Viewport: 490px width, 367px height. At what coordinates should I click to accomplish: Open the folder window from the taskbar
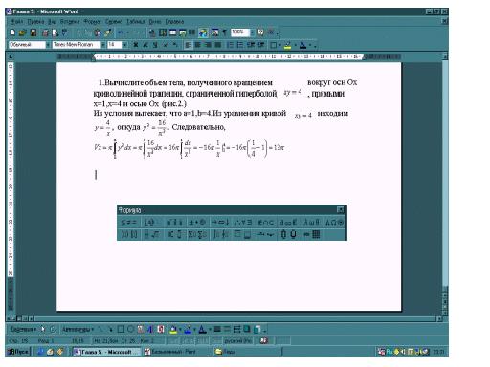tap(247, 352)
